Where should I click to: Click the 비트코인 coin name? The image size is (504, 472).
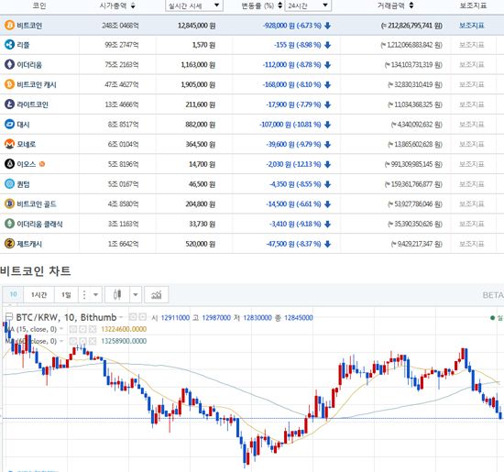click(x=29, y=26)
